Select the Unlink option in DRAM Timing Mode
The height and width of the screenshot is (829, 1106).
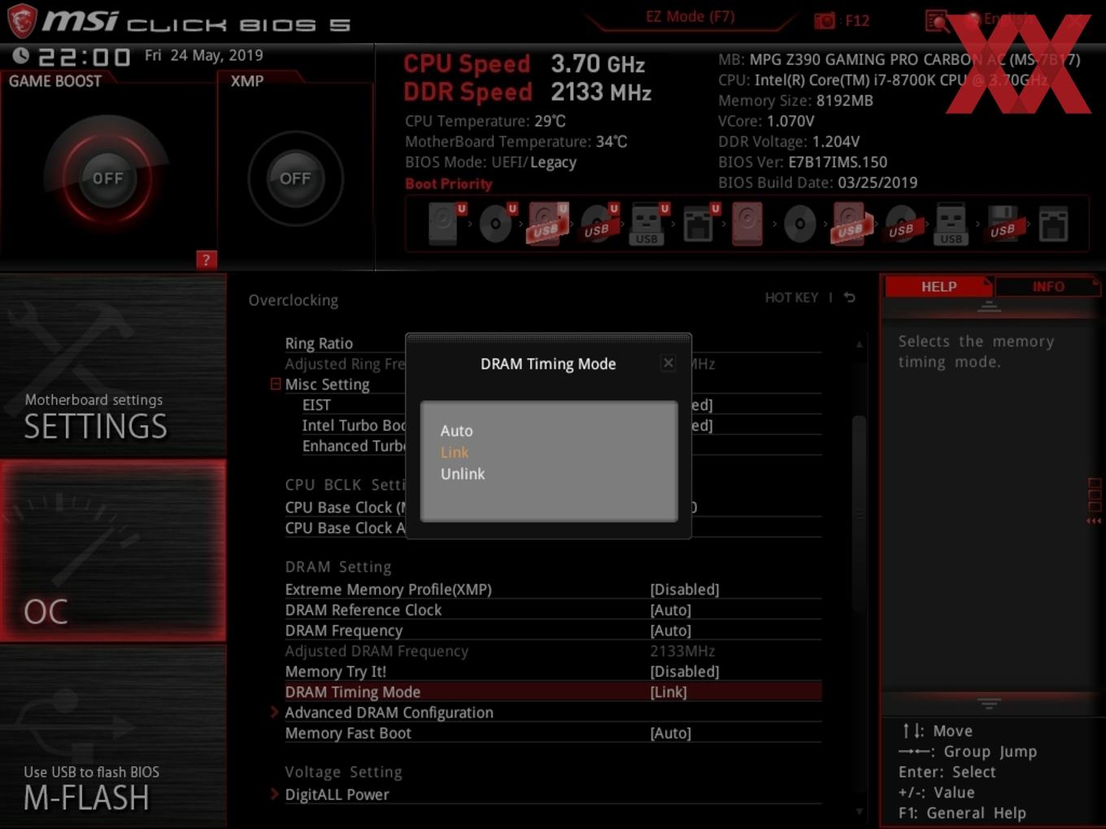(x=463, y=474)
